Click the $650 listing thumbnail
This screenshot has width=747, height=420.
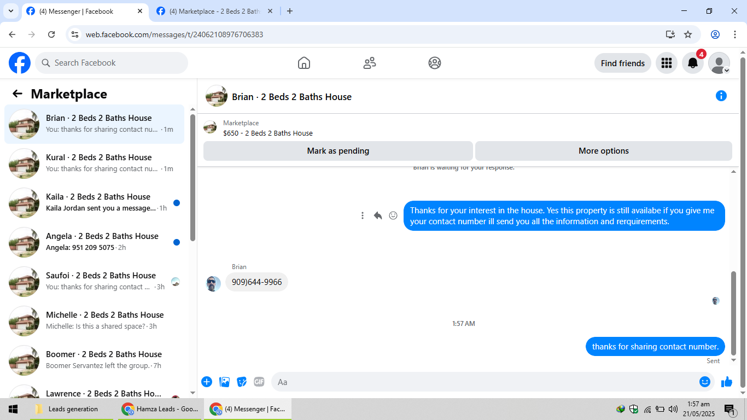(x=210, y=127)
